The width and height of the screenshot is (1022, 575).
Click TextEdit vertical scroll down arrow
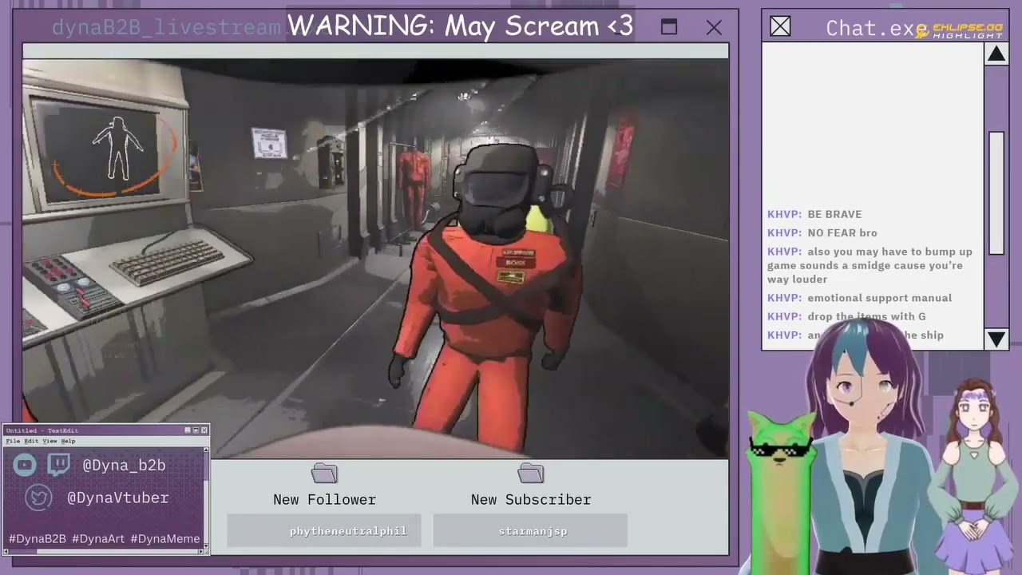206,546
